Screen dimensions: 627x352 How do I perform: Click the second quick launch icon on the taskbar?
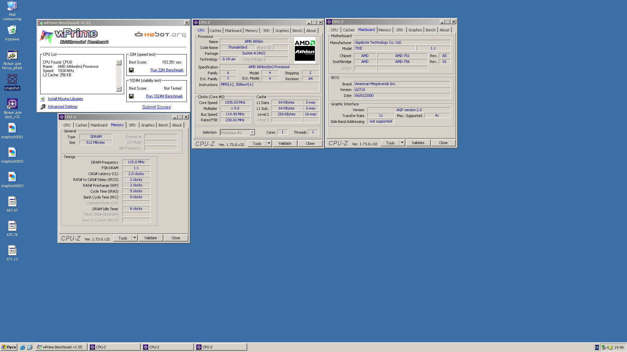[x=30, y=347]
